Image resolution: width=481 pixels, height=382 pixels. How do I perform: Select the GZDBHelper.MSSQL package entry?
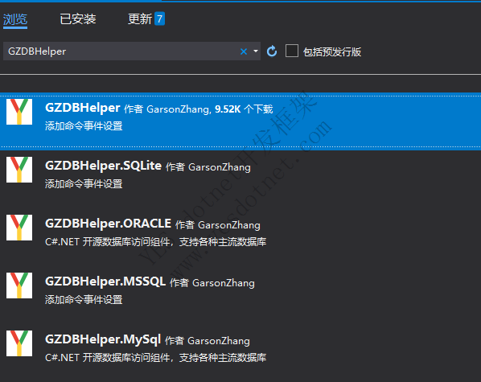[240, 289]
